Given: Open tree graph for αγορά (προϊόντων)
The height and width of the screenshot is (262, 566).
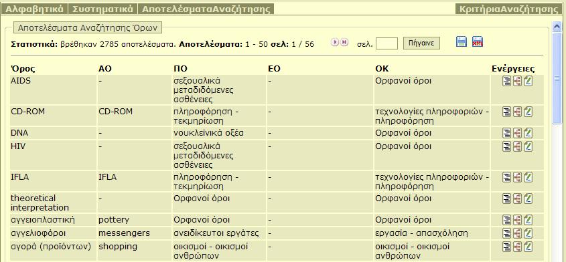Looking at the screenshot, I should [x=517, y=247].
